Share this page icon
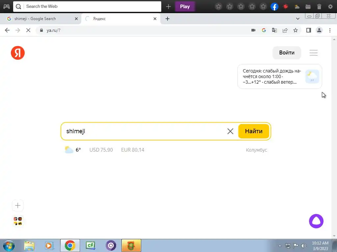This screenshot has height=252, width=337. coord(285,30)
